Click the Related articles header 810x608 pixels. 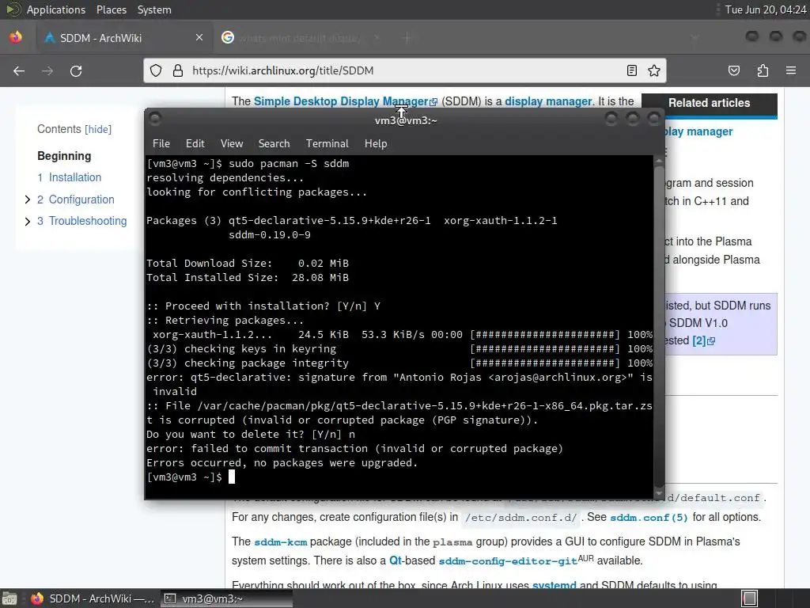[709, 103]
